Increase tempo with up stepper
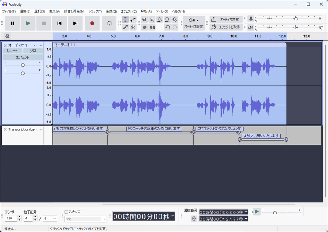 click(20, 217)
